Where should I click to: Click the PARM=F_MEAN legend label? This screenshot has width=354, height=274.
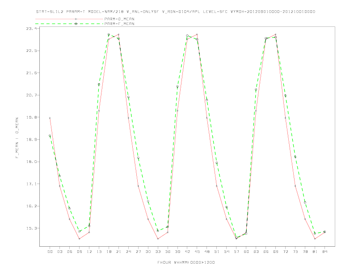[119, 24]
